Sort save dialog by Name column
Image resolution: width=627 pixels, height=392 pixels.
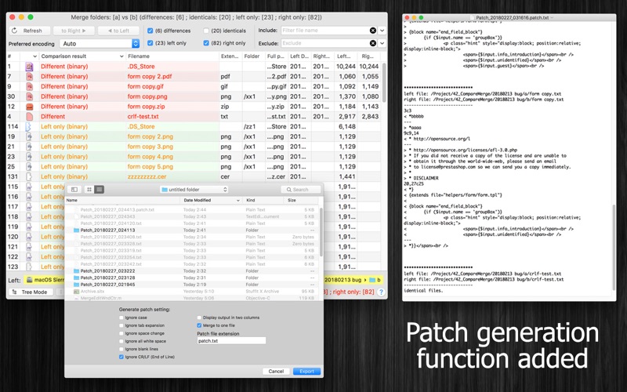122,200
